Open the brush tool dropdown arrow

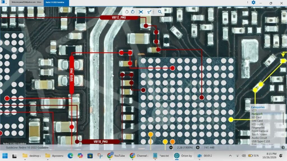coord(154,12)
